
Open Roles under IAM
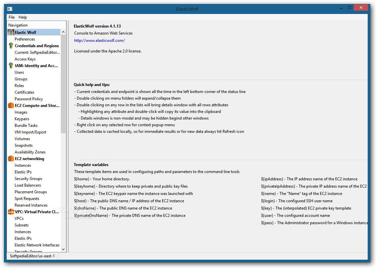click(x=19, y=86)
